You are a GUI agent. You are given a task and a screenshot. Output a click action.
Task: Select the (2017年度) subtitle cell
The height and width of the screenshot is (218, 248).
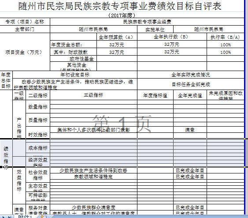pyautogui.click(x=122, y=15)
